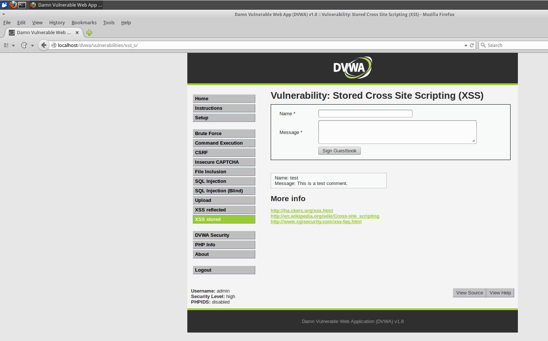Image resolution: width=548 pixels, height=341 pixels.
Task: Expand the URL bar history dropdown
Action: [466, 45]
